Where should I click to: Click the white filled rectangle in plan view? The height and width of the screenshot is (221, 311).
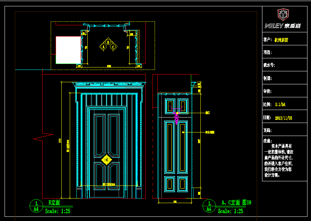[x=68, y=50]
